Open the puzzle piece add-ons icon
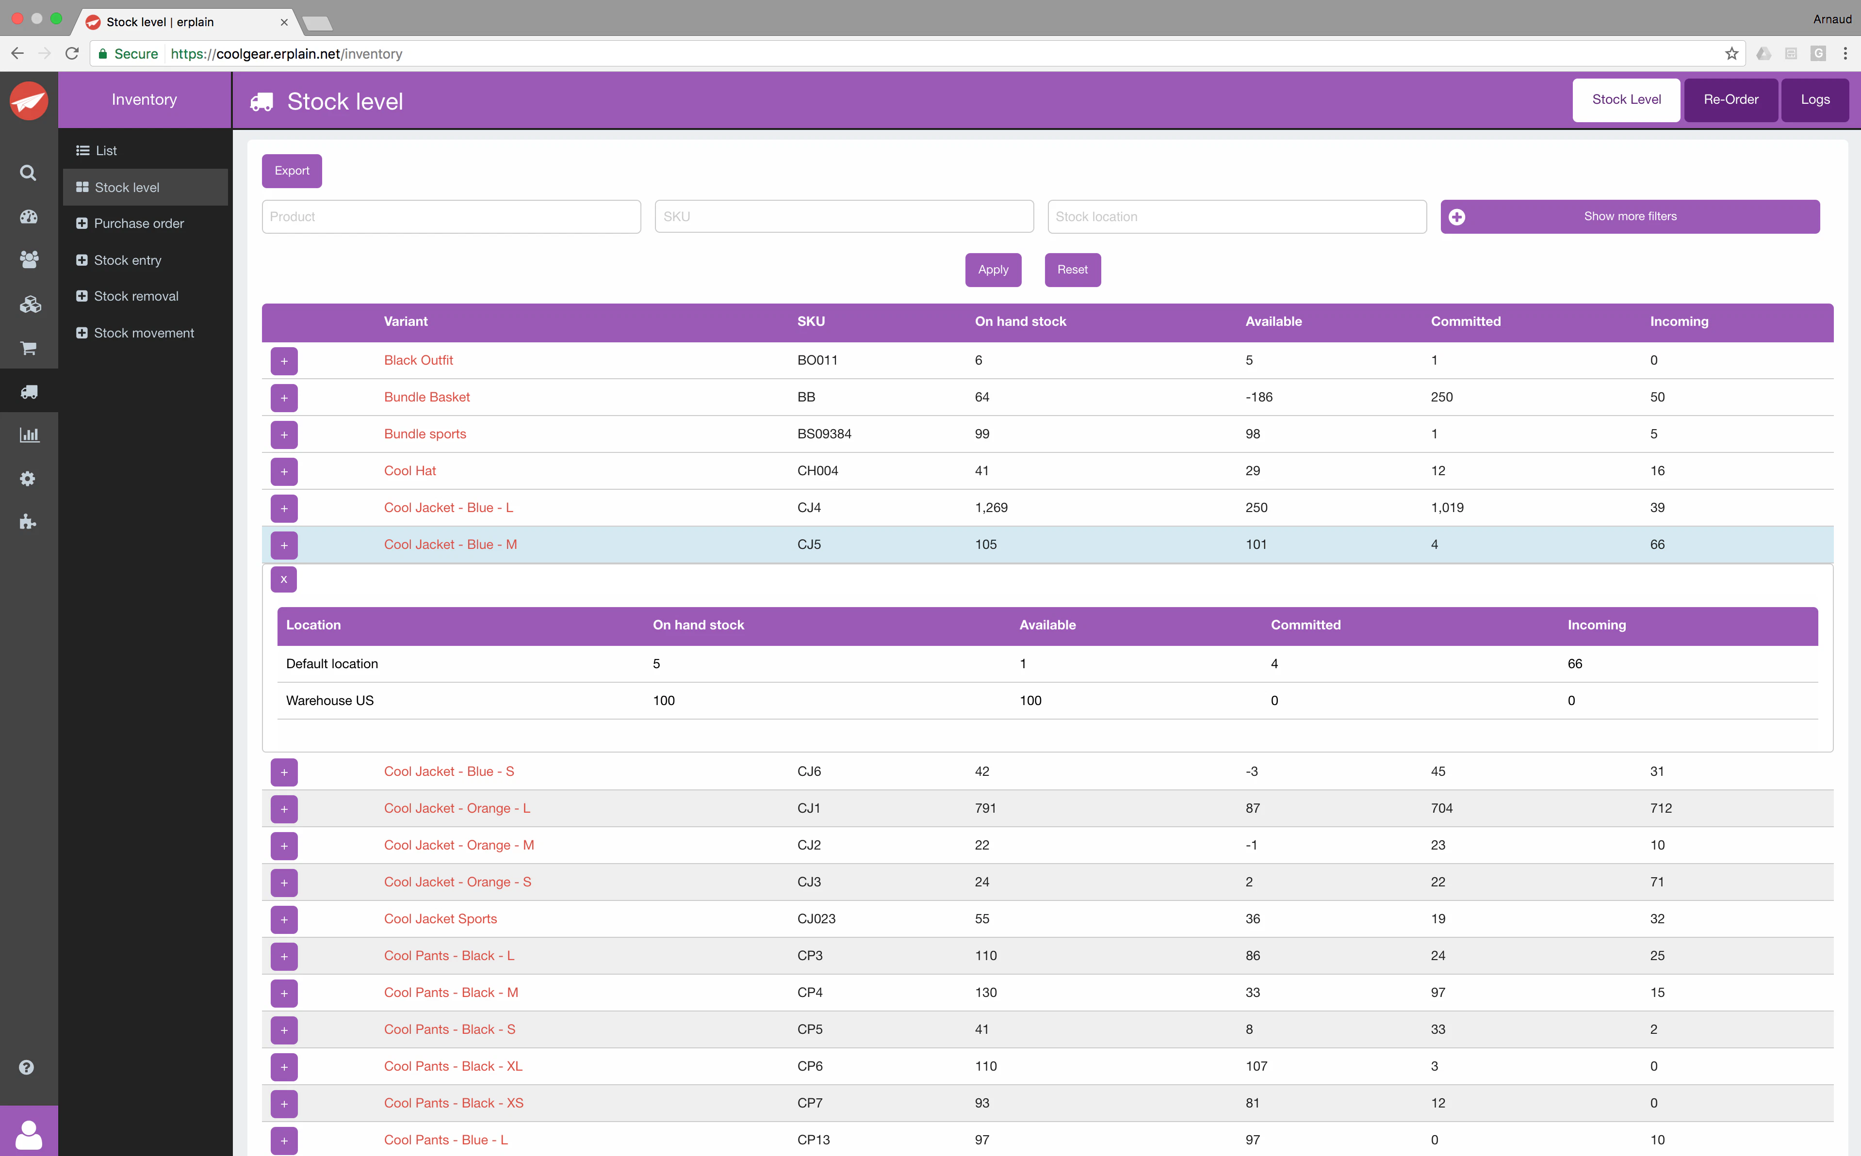Viewport: 1861px width, 1156px height. pyautogui.click(x=28, y=522)
